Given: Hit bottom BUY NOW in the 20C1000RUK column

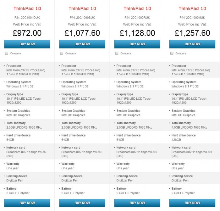Looking at the screenshot, I should (137, 203).
